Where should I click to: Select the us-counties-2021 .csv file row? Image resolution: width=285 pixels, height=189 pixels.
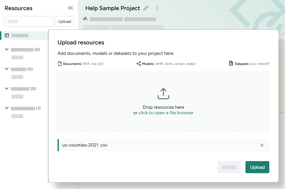point(157,145)
